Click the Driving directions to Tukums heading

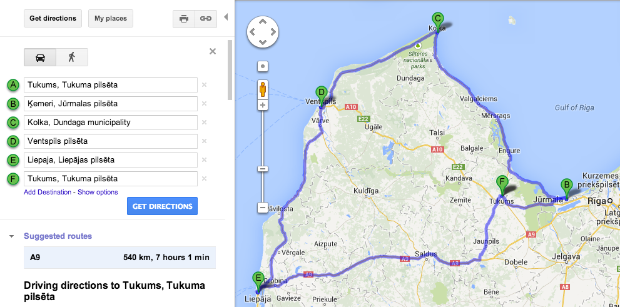[114, 291]
